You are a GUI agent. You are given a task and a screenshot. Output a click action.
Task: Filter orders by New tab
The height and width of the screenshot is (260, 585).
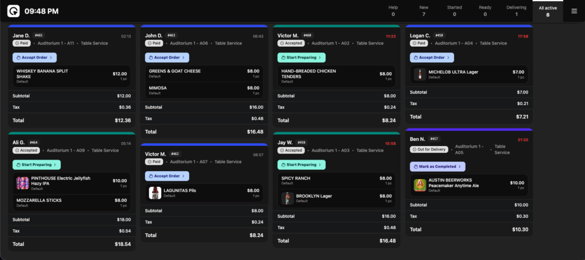[x=423, y=11]
